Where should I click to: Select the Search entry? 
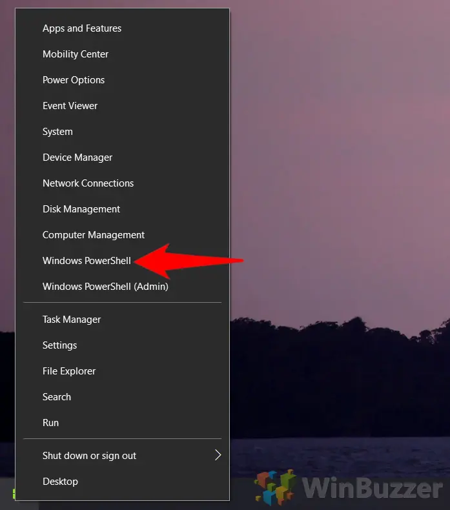click(x=122, y=397)
